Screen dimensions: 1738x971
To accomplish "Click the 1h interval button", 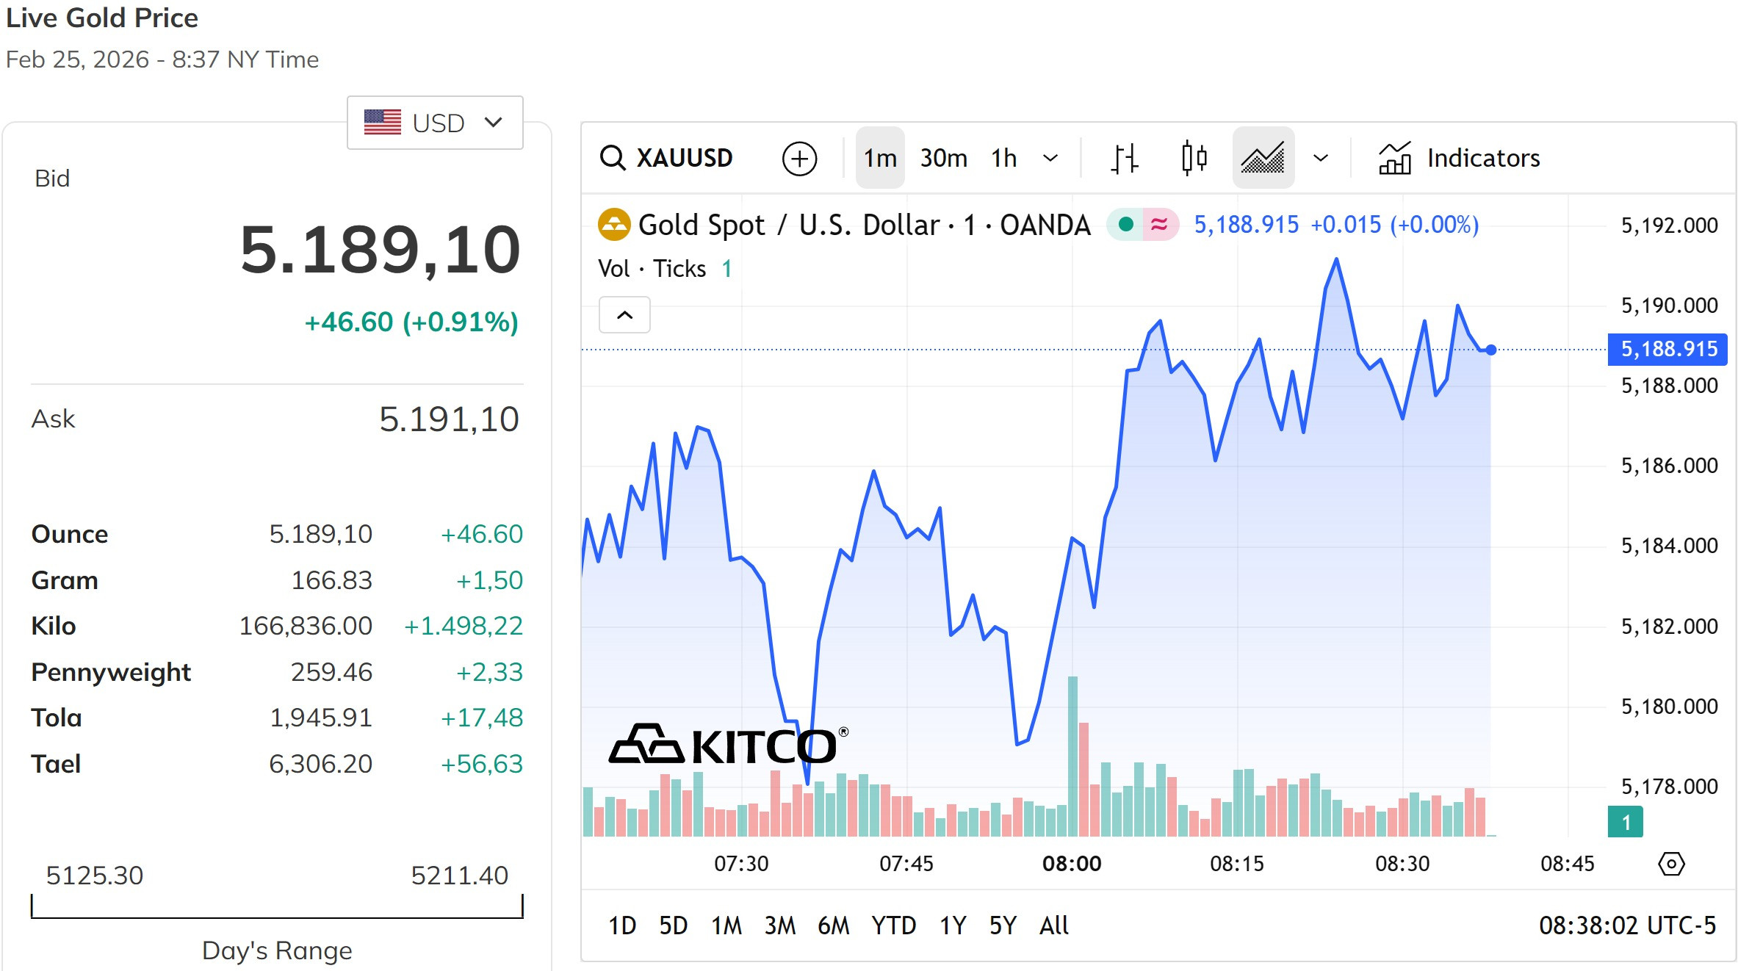I will tap(1003, 159).
